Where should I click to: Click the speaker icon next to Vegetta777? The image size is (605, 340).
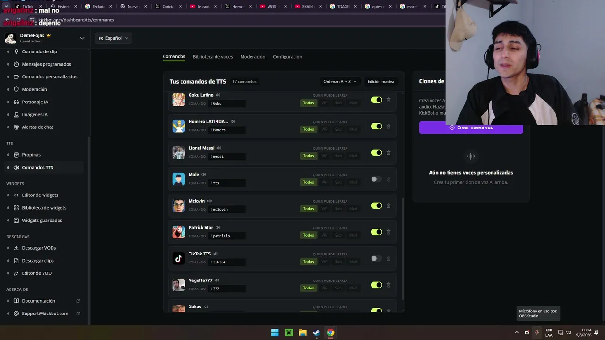(217, 280)
